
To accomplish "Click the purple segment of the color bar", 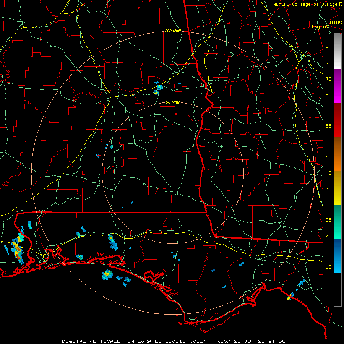I will (x=338, y=86).
